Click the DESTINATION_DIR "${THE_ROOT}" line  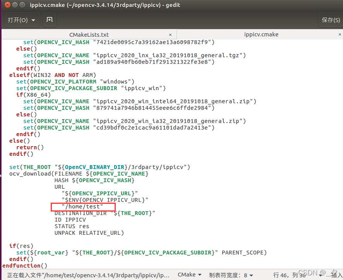coord(105,213)
